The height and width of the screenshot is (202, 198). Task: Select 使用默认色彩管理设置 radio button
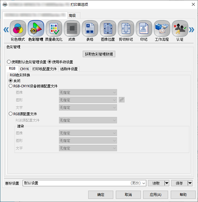(x=9, y=62)
